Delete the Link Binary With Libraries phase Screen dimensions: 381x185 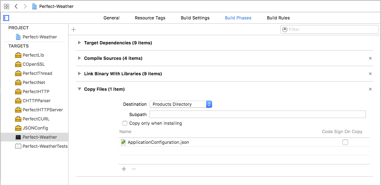pos(370,74)
